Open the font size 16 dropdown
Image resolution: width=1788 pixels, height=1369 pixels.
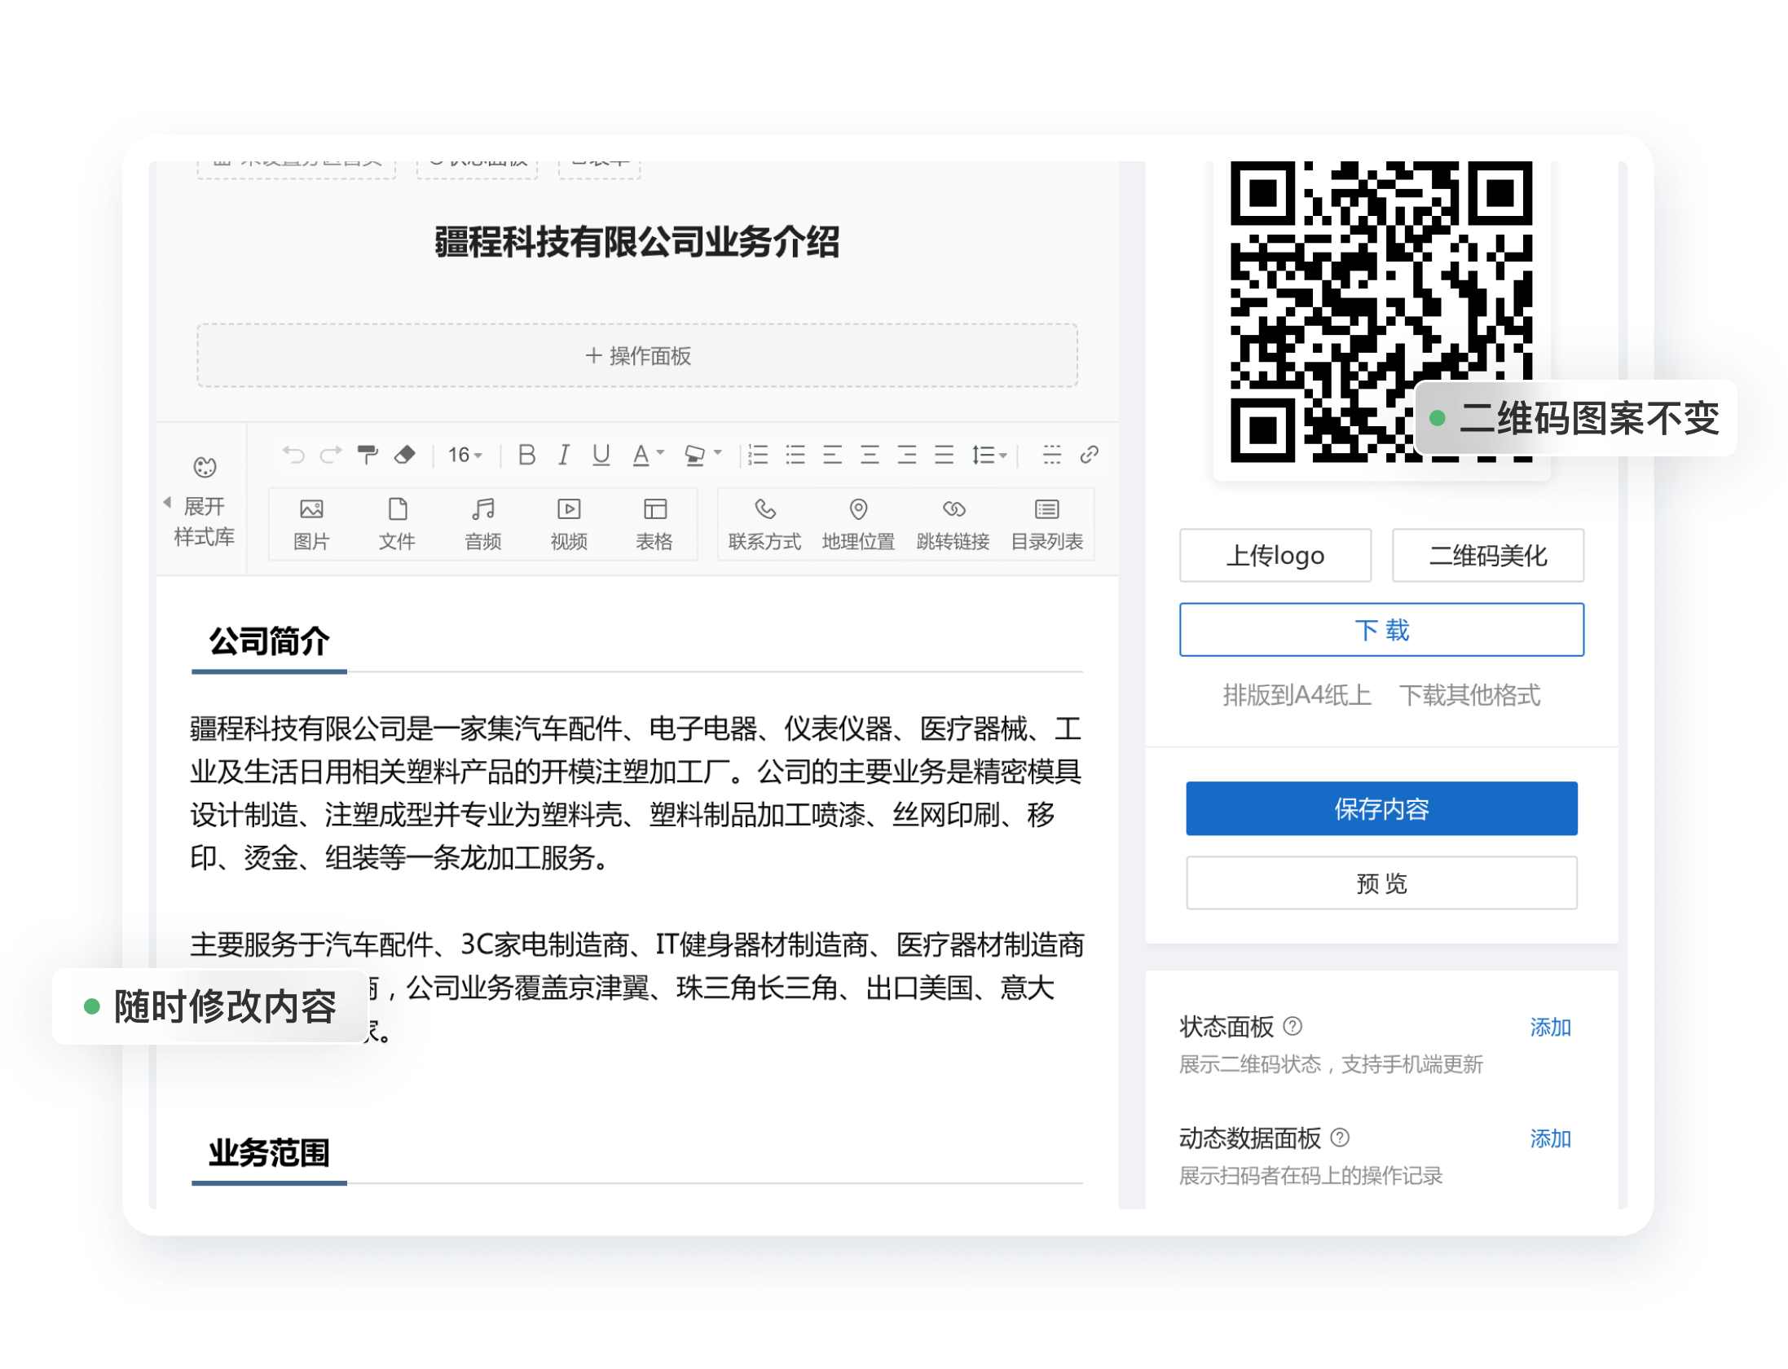pos(465,455)
